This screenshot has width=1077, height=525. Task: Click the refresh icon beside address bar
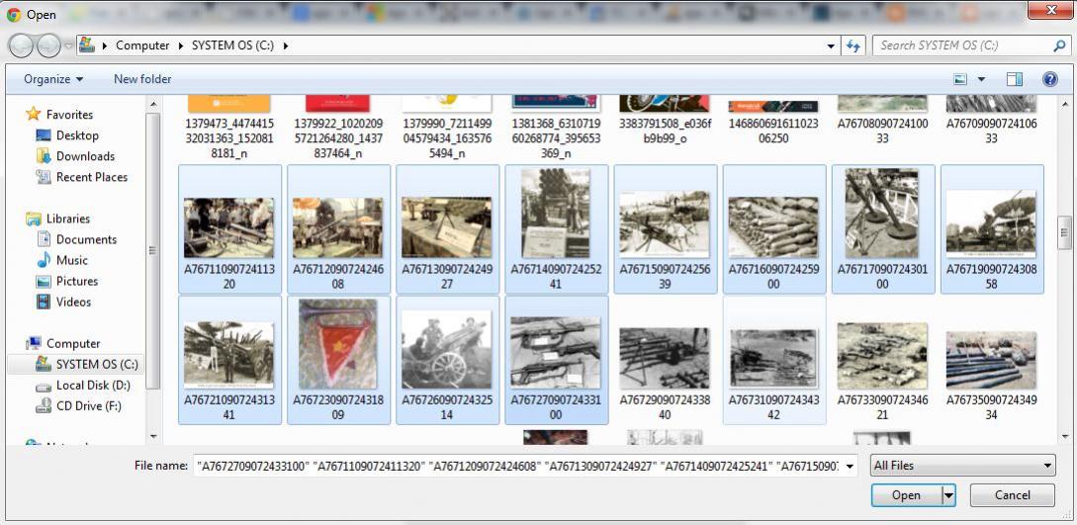point(853,46)
